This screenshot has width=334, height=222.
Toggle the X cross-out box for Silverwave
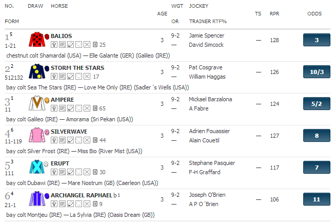[87, 140]
